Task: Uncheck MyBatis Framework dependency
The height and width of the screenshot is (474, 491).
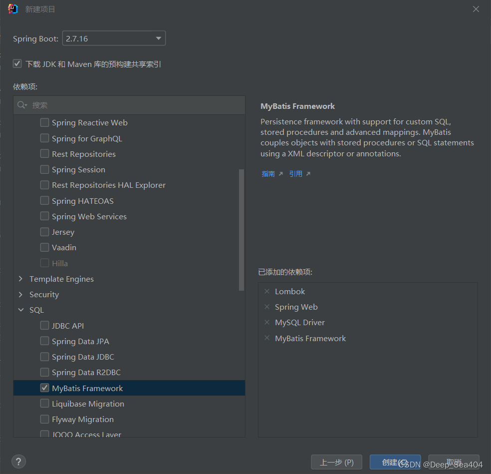Action: [44, 388]
